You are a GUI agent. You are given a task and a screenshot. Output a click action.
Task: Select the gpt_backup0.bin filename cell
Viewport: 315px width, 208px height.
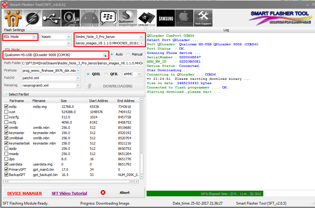coord(45,175)
